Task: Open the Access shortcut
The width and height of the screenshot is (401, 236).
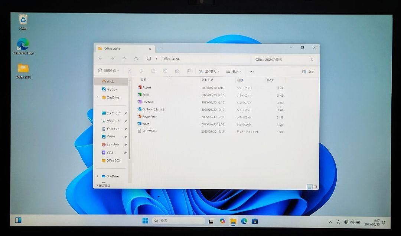Action: click(x=147, y=87)
